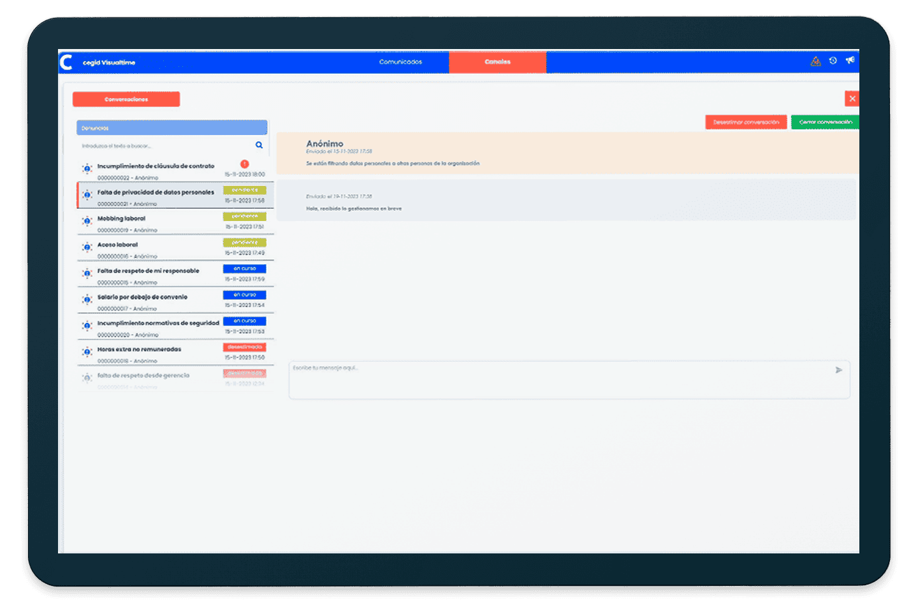This screenshot has height=605, width=918.
Task: Click the search magnifier icon
Action: coord(259,145)
